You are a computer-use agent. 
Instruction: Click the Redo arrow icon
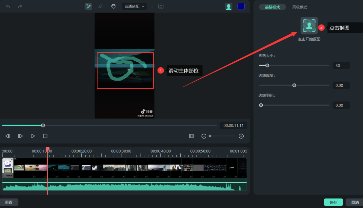pyautogui.click(x=20, y=6)
